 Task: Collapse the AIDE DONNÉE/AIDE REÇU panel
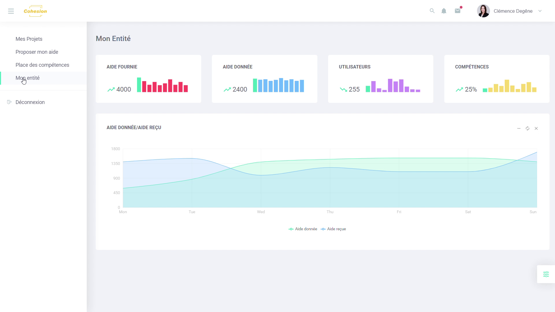point(519,128)
